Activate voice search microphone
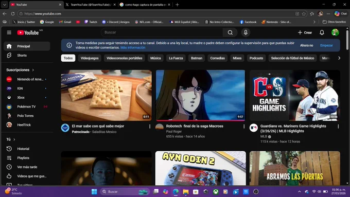 (x=246, y=32)
